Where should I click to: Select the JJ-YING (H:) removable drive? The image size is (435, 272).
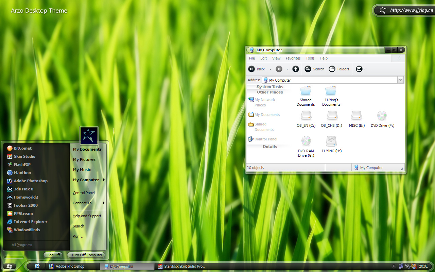pyautogui.click(x=331, y=144)
